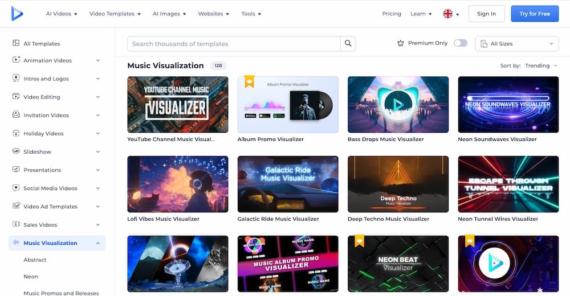Open Neon Soundwaves Visualizer thumbnail
The image size is (570, 296).
508,105
